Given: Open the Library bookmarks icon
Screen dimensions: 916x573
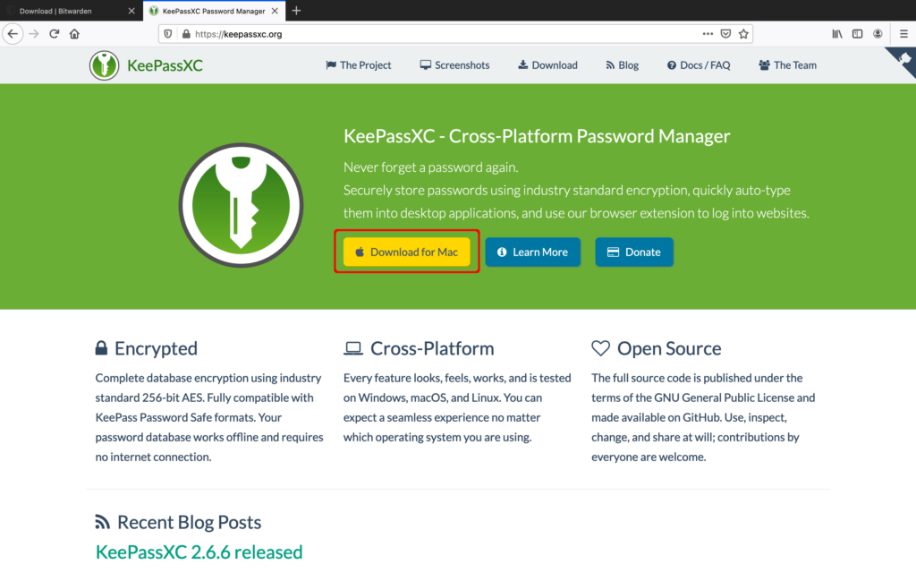Looking at the screenshot, I should [837, 34].
